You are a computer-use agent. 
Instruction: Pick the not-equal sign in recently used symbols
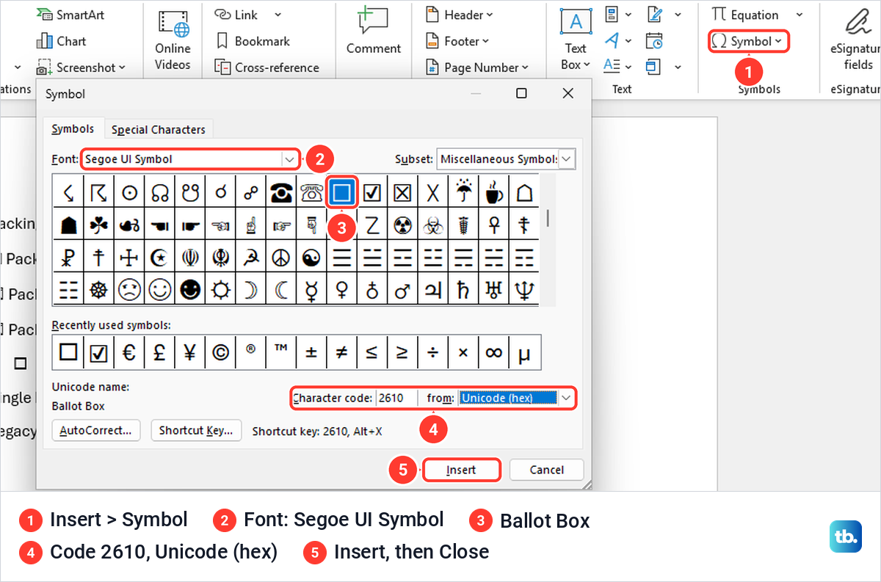click(x=341, y=352)
